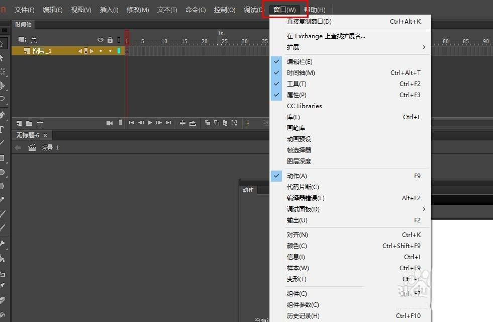493x322 pixels.
Task: Hide 图层_1 using its visibility dot
Action: (101, 50)
